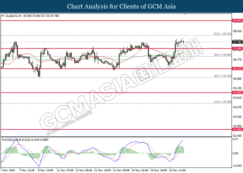Select the 7 Nov 2019 time label
This screenshot has width=243, height=173.
click(8, 170)
